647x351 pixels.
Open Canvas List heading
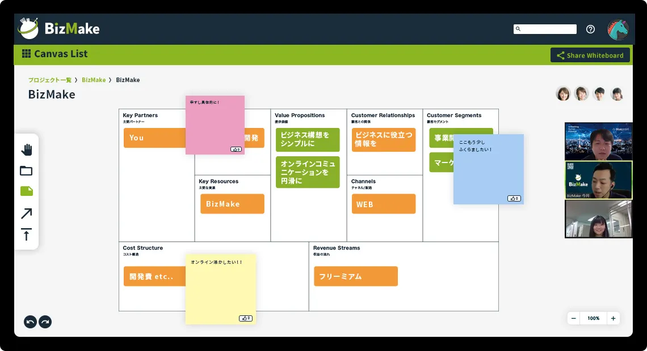(x=61, y=53)
